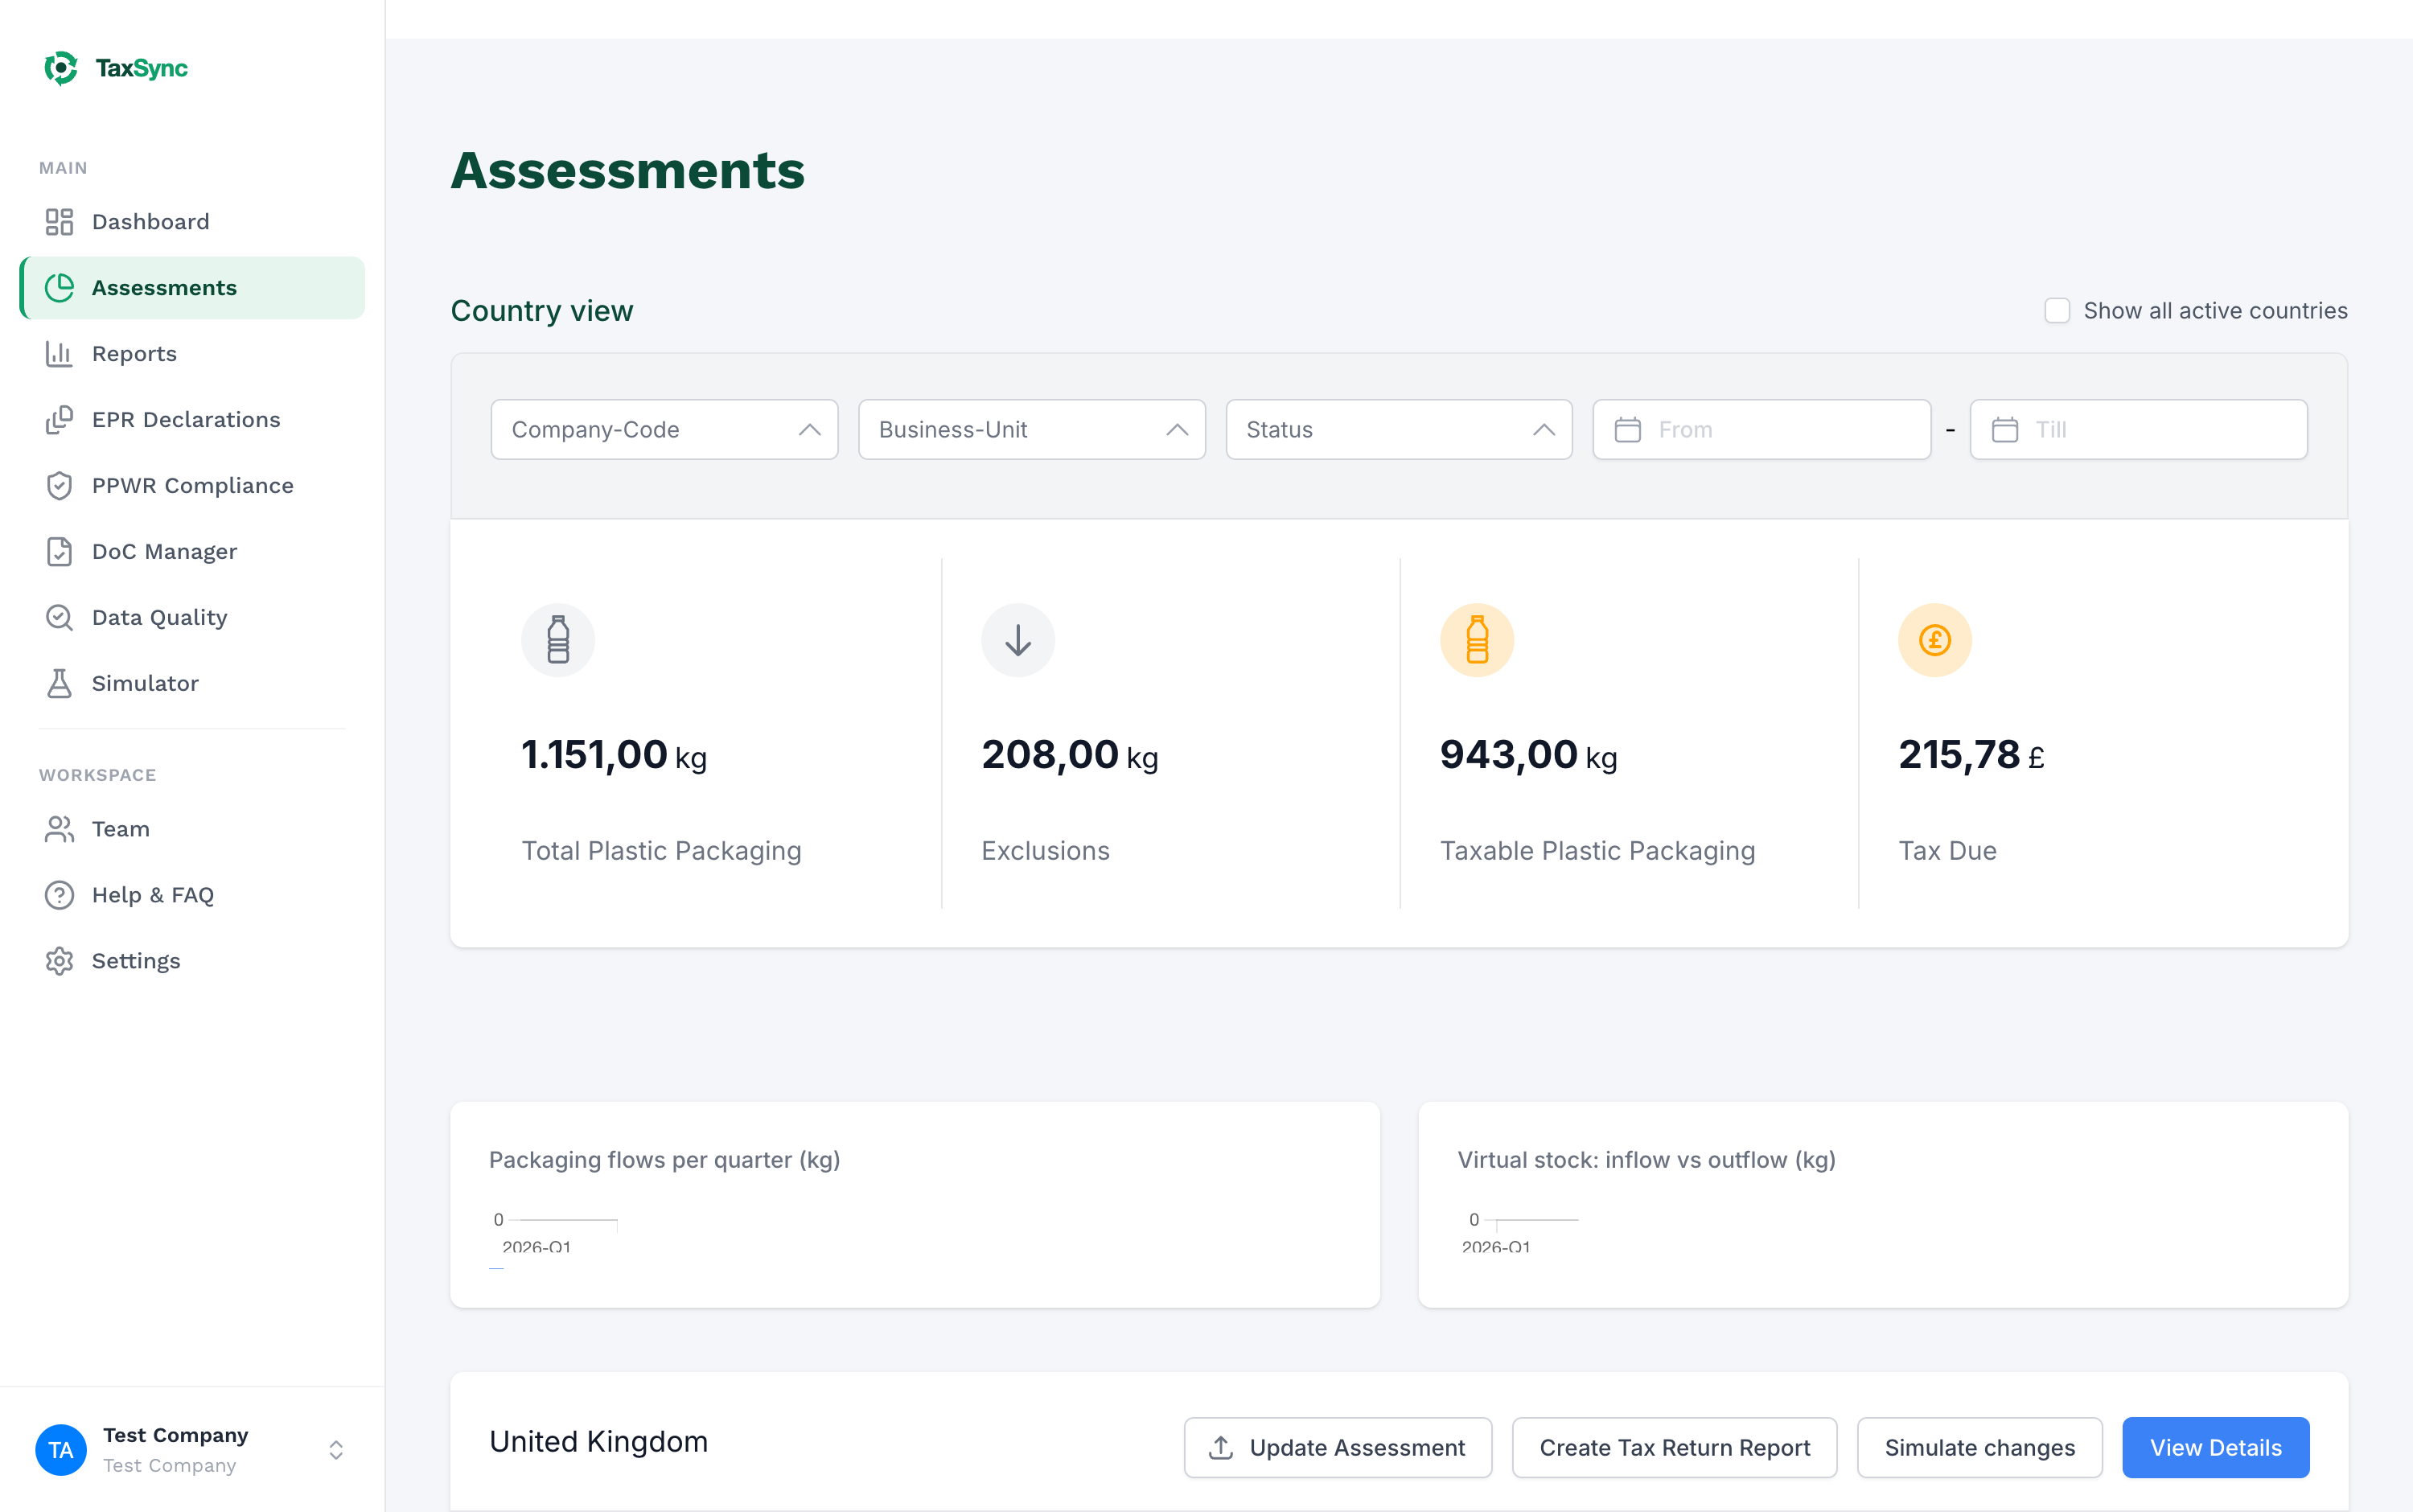Click the TA avatar circle
The image size is (2413, 1512).
[x=61, y=1450]
